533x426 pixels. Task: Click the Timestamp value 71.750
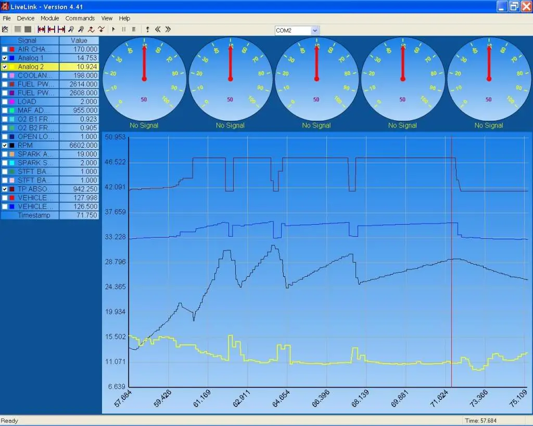(87, 215)
